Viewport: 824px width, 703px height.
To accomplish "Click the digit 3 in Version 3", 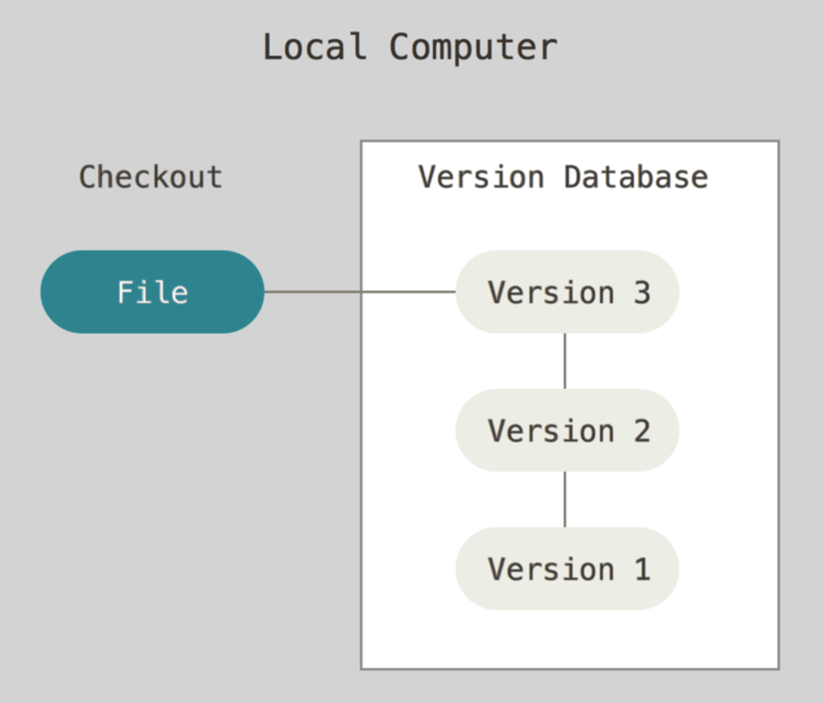I will 642,292.
